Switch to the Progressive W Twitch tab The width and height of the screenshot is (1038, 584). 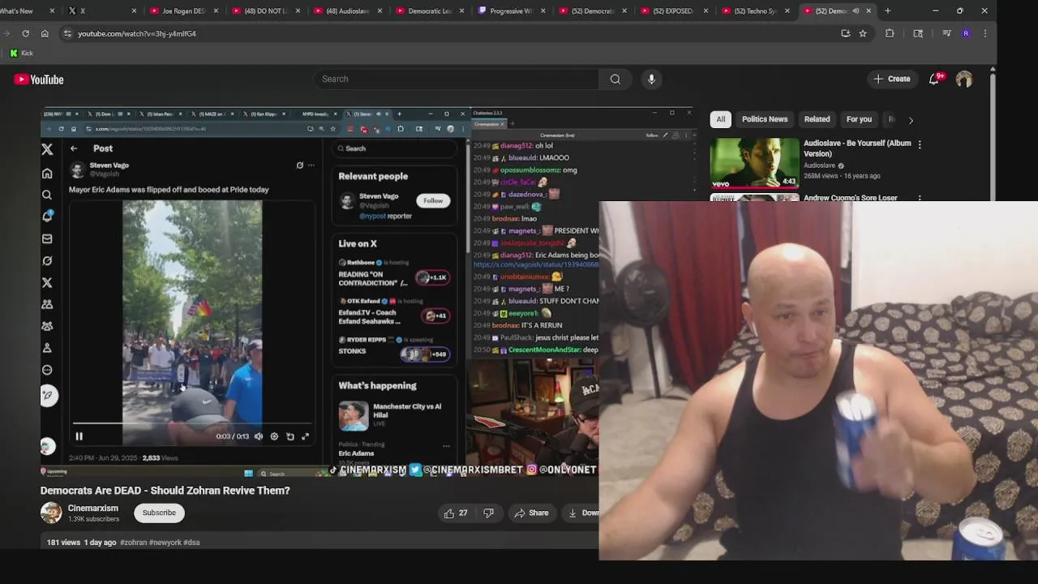pos(509,11)
